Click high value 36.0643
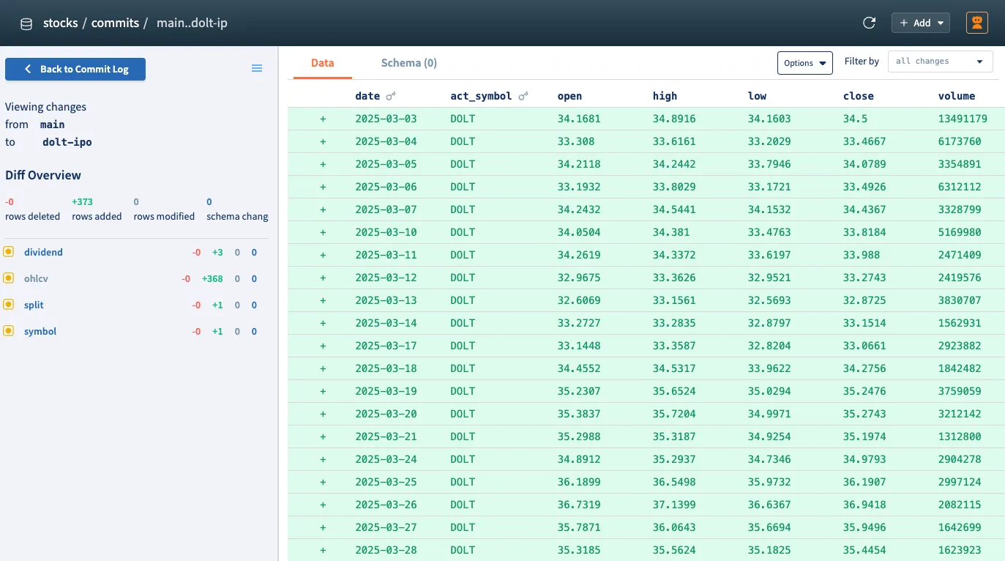Image resolution: width=1005 pixels, height=561 pixels. click(x=674, y=527)
